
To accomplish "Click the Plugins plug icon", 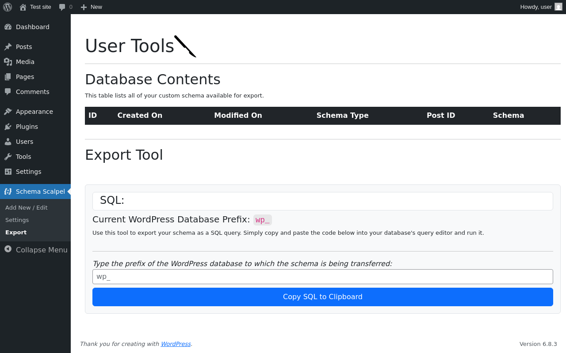I will coord(8,127).
